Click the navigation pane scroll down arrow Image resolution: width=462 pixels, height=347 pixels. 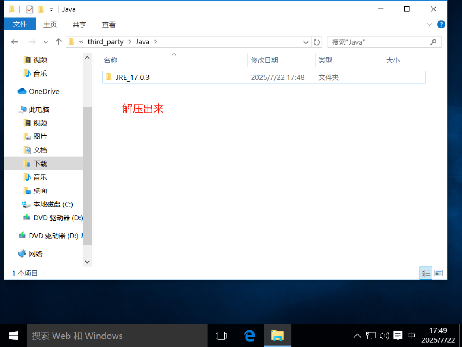[x=87, y=262]
